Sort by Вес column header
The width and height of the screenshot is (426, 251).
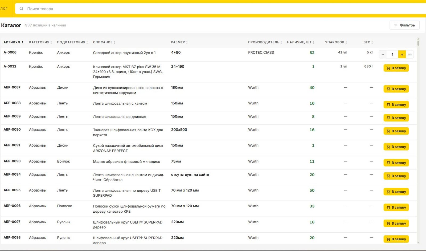pyautogui.click(x=368, y=42)
